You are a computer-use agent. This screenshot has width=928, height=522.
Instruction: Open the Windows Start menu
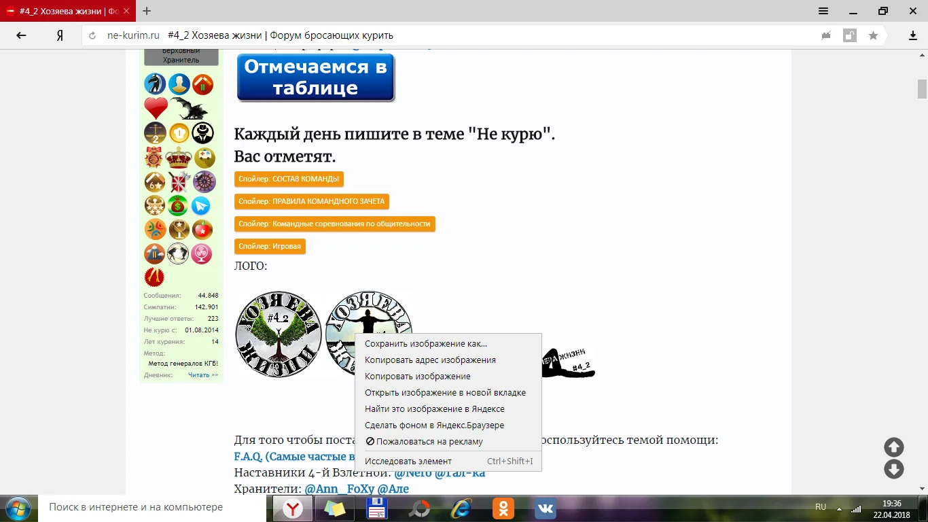[x=17, y=508]
